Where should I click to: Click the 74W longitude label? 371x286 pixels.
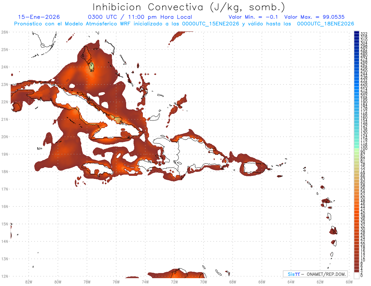tap(145, 282)
